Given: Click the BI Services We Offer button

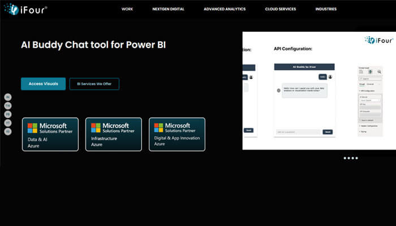Looking at the screenshot, I should [94, 84].
